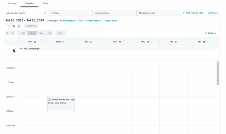The width and height of the screenshot is (226, 134).
Task: Click the ABC campaign megaphone icon
Action: coord(21,49)
